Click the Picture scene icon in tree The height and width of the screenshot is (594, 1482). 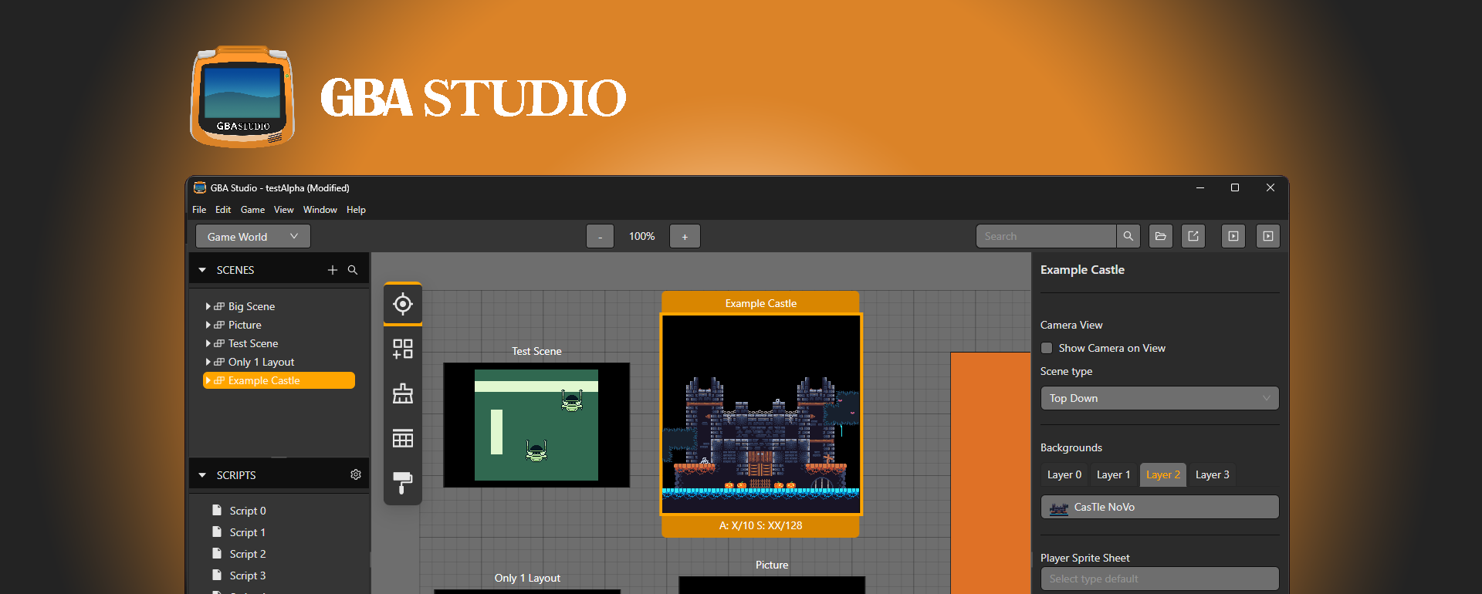pos(219,325)
